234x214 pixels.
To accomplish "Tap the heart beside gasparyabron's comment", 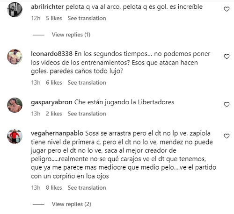I will pyautogui.click(x=227, y=105).
